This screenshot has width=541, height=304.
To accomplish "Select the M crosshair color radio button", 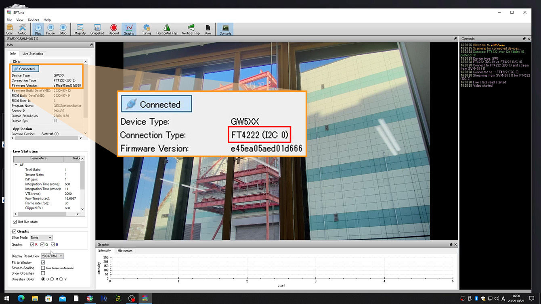I will [x=52, y=279].
